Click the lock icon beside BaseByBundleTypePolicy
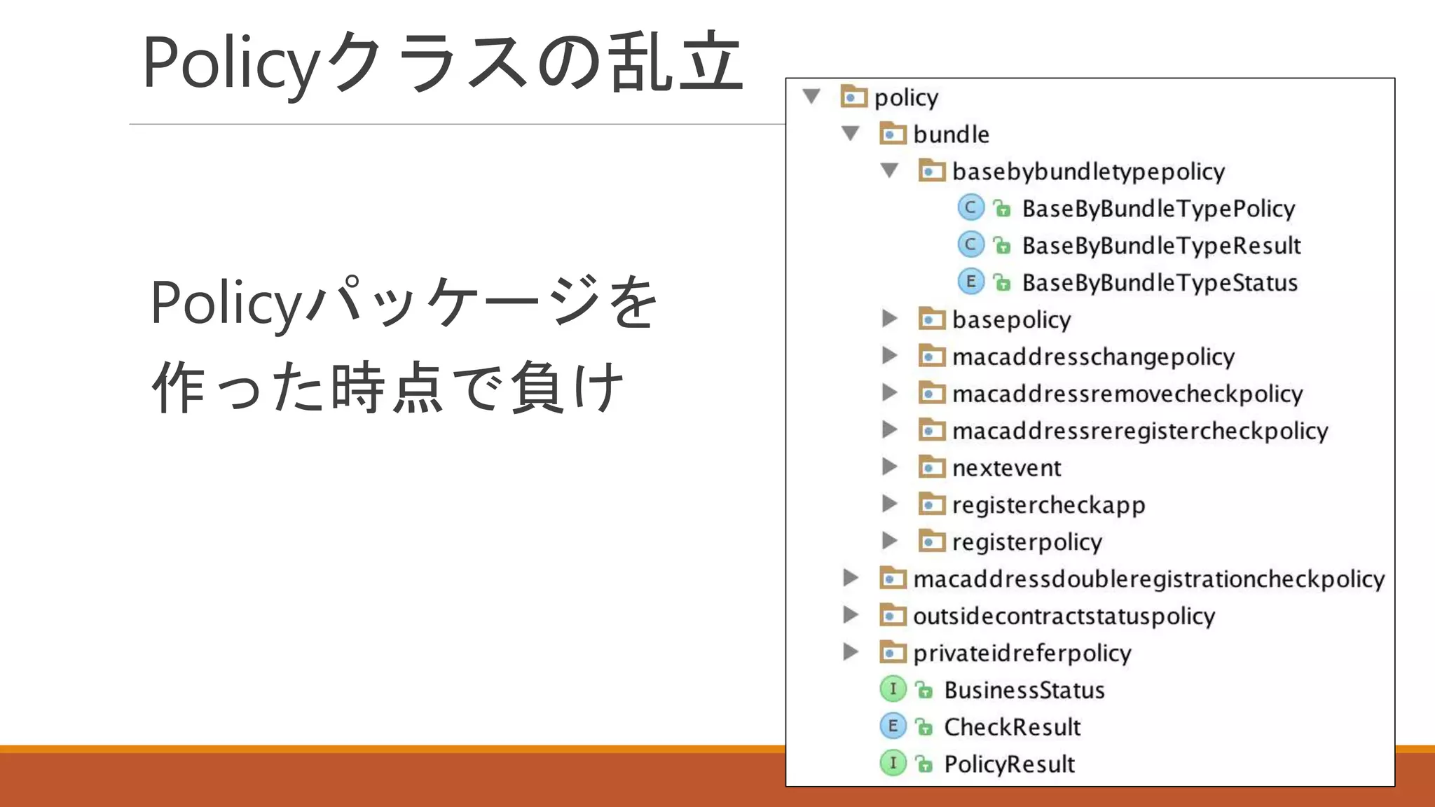Image resolution: width=1435 pixels, height=807 pixels. pos(1002,208)
